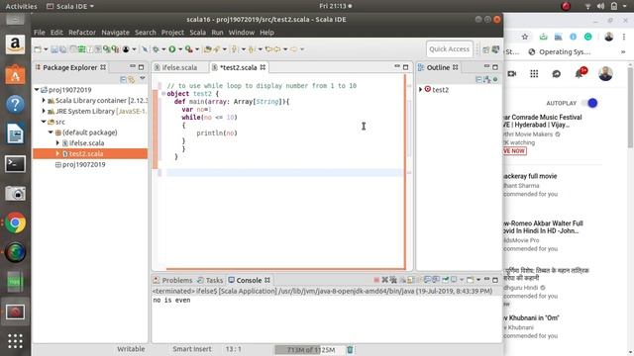The image size is (634, 356).
Task: Click the Open Perspective icon
Action: click(486, 49)
